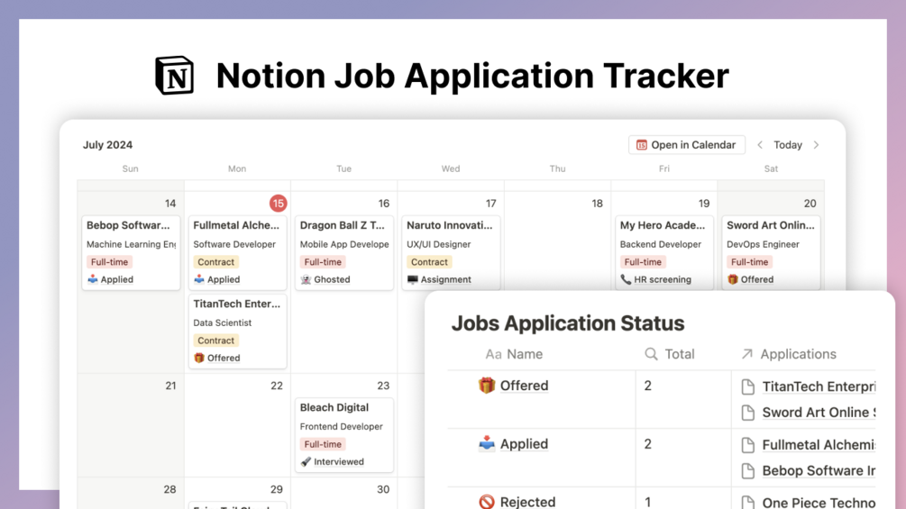Click the calendar icon in Open in Calendar
The image size is (906, 509).
(641, 145)
